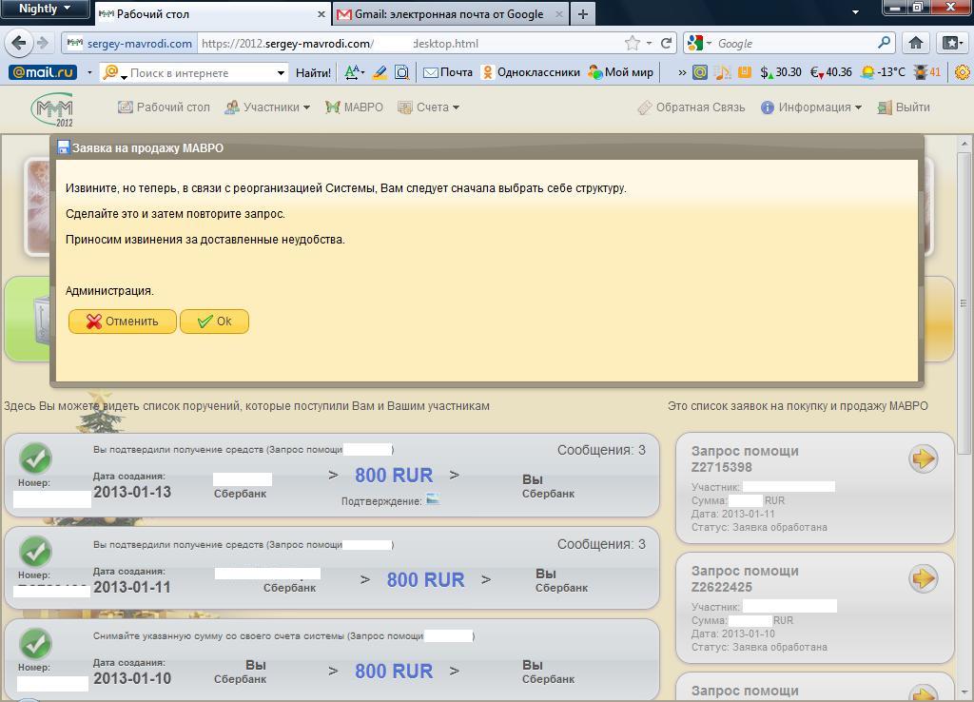Click green checkmark on 2013-01-11 order
Viewport: 974px width, 702px height.
[35, 551]
